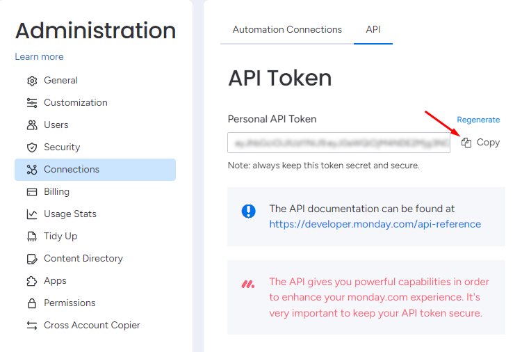Open the developer.monday.com API reference link
Screen dimensions: 522x352
click(x=375, y=224)
